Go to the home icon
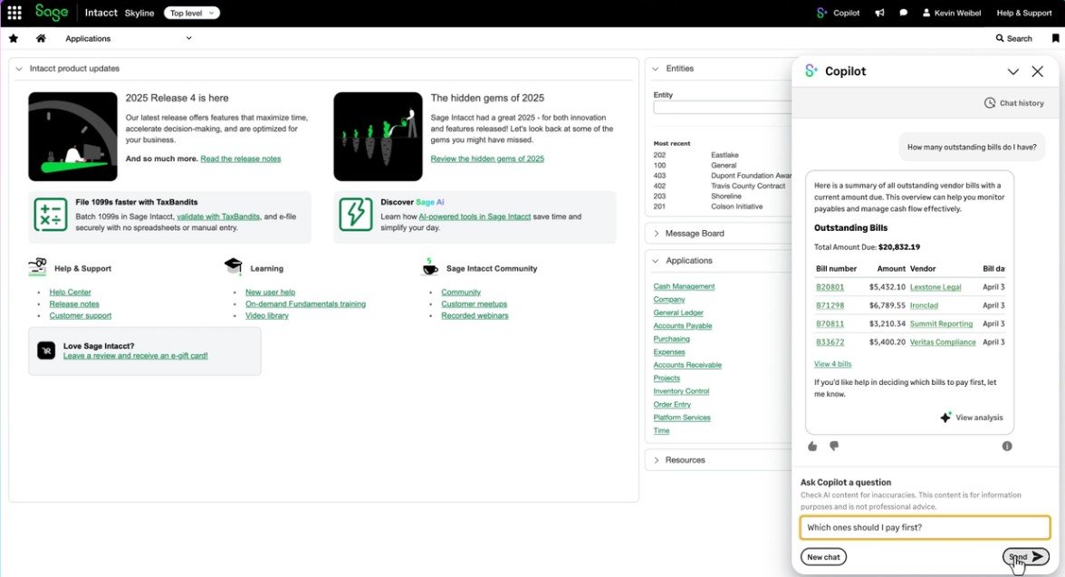 point(41,39)
